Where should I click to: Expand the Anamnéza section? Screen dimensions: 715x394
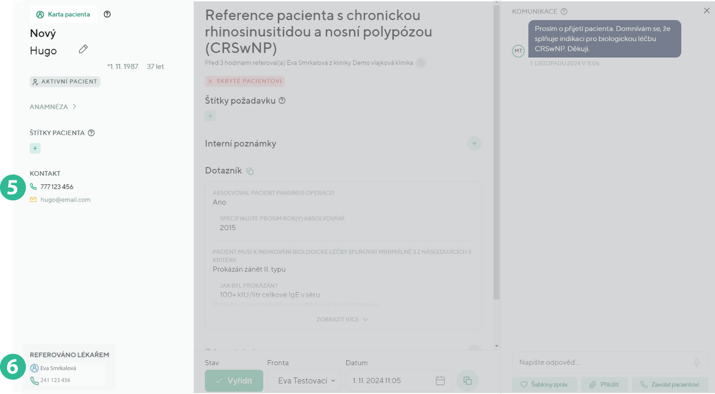(x=53, y=107)
